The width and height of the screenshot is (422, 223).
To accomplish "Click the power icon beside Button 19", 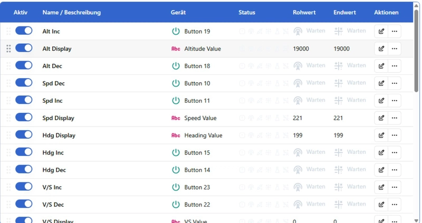I will (x=176, y=32).
